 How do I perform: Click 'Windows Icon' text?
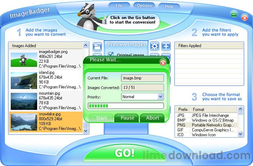(204, 135)
